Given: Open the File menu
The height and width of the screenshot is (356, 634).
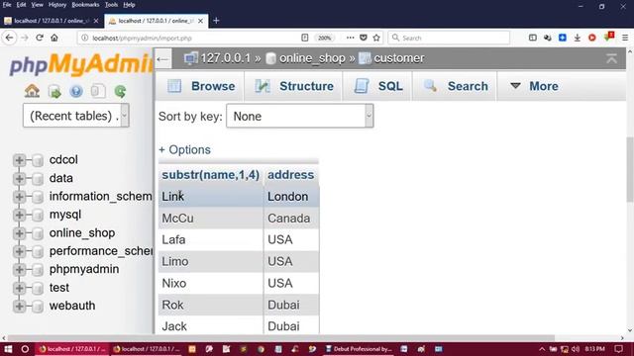Looking at the screenshot, I should (7, 5).
